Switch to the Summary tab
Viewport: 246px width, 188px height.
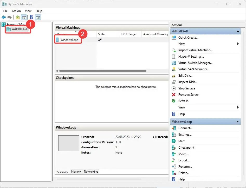(62, 172)
